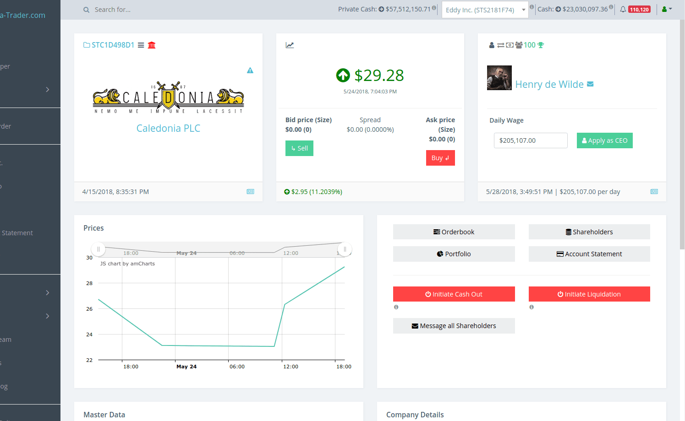Open the group icon showing 100 members
Viewport: 685px width, 421px height.
pyautogui.click(x=520, y=44)
